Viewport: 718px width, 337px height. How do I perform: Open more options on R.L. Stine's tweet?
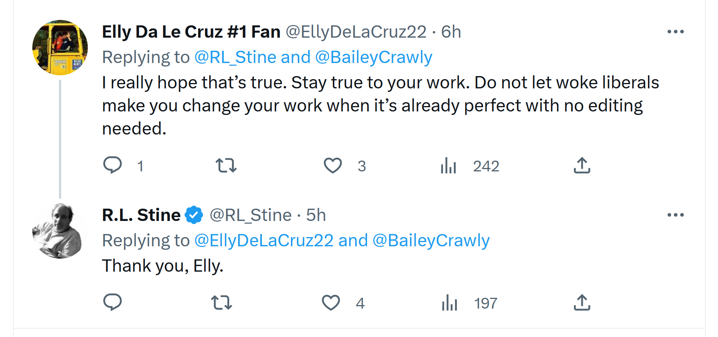click(676, 215)
